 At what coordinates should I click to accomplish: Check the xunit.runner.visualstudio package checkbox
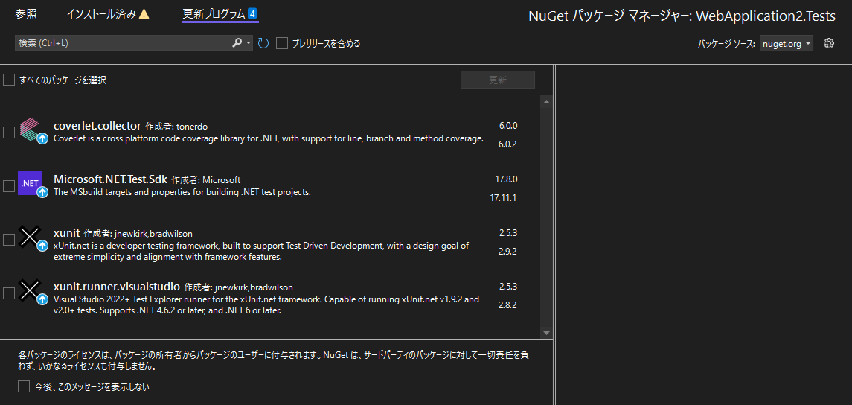9,293
